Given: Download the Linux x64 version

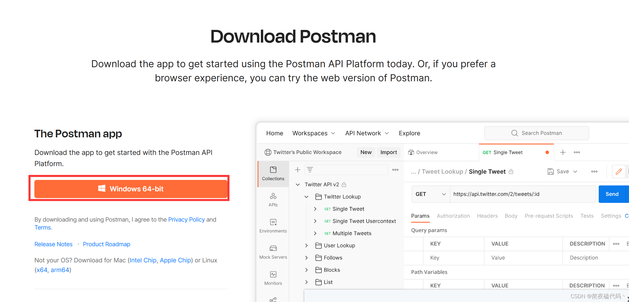Looking at the screenshot, I should coord(42,270).
